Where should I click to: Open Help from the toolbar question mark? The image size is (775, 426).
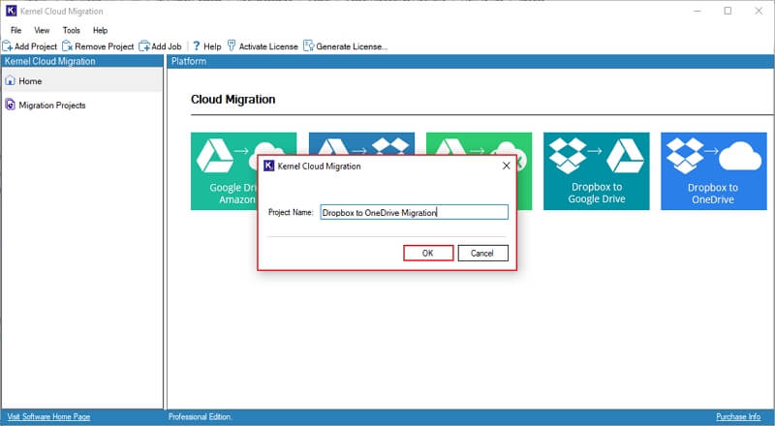(x=197, y=46)
